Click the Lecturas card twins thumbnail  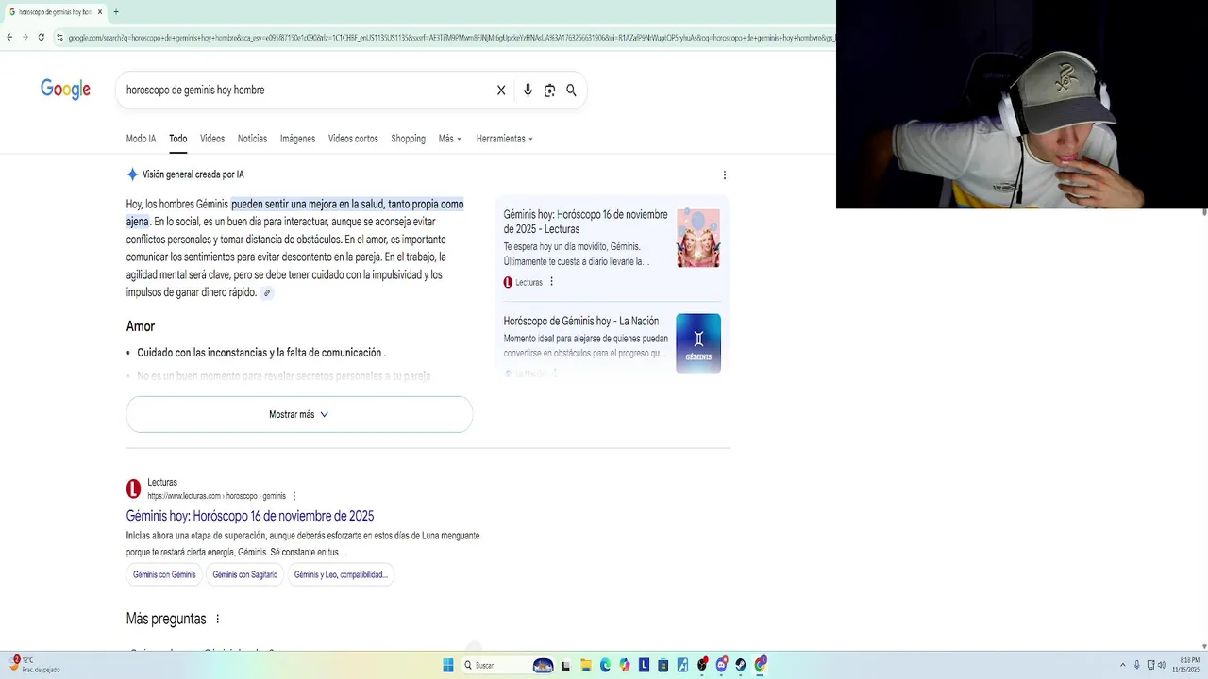point(698,238)
